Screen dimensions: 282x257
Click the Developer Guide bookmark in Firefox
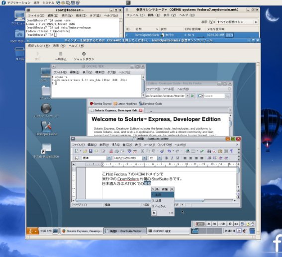(x=151, y=104)
